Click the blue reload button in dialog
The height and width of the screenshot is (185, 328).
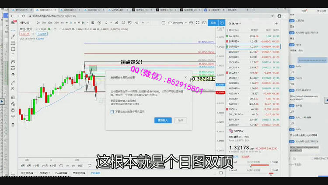163,120
